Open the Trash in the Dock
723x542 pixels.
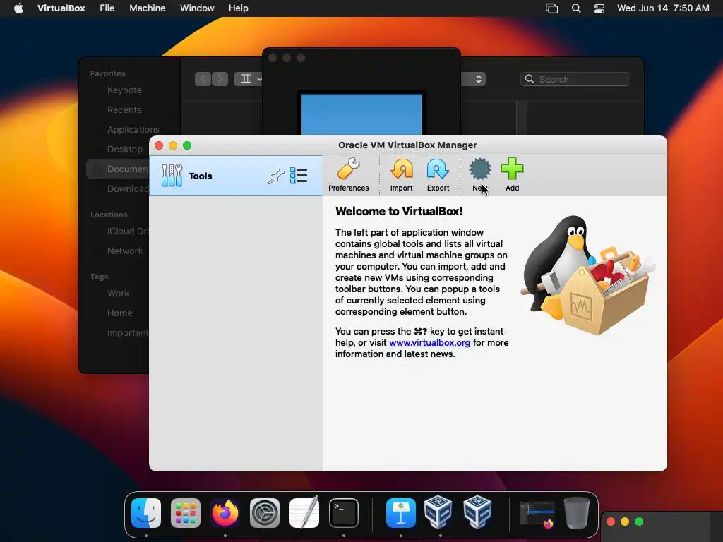click(576, 513)
